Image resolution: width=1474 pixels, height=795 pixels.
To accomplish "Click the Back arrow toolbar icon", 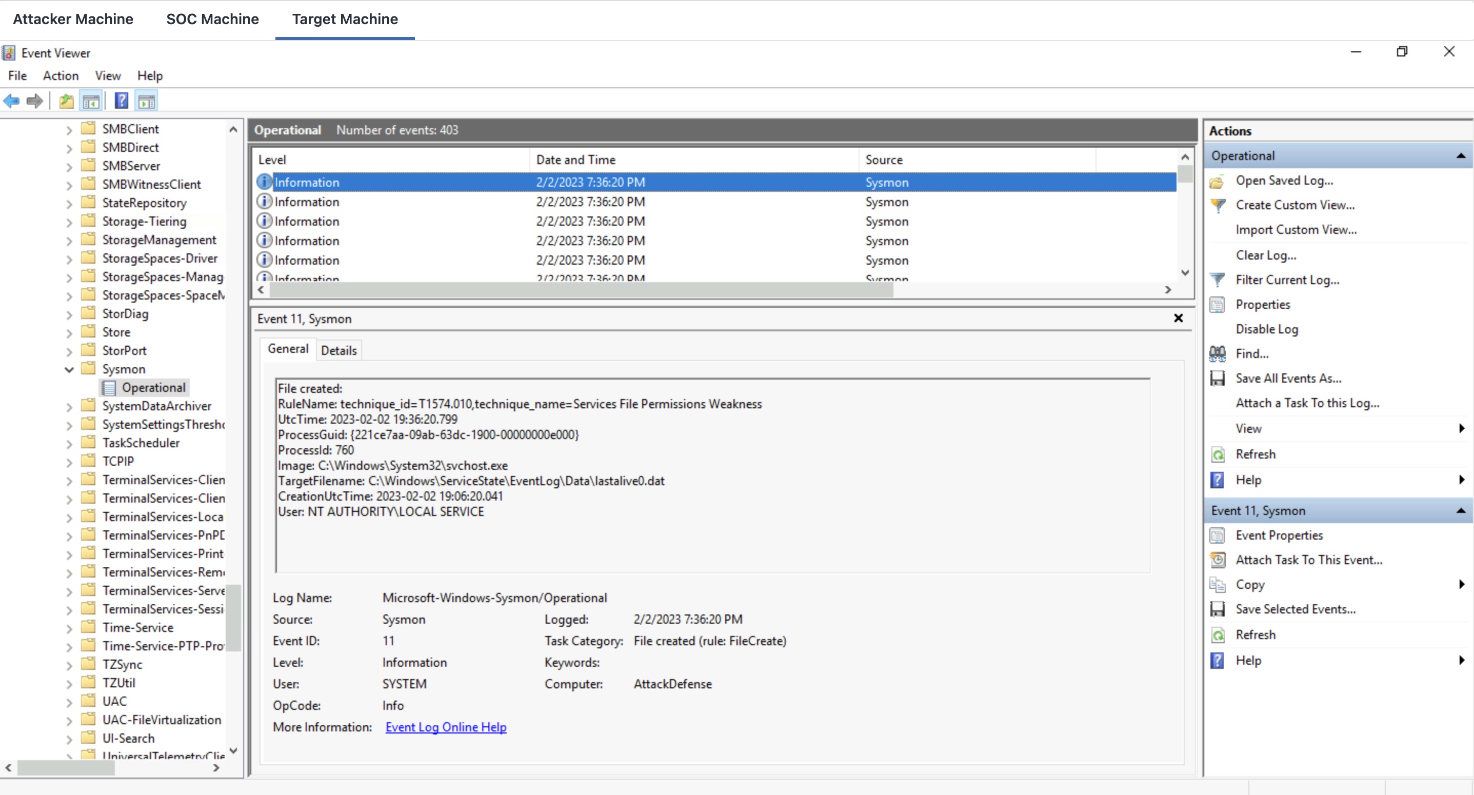I will pos(11,102).
